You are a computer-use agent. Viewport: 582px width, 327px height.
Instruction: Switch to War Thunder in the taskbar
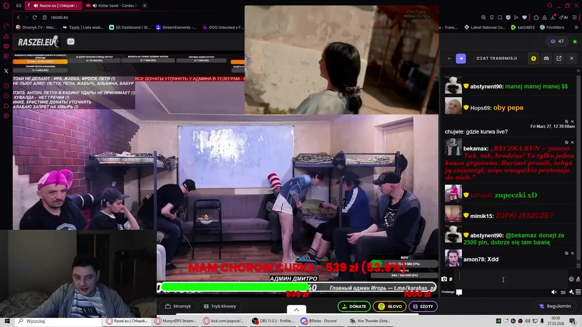[x=370, y=321]
